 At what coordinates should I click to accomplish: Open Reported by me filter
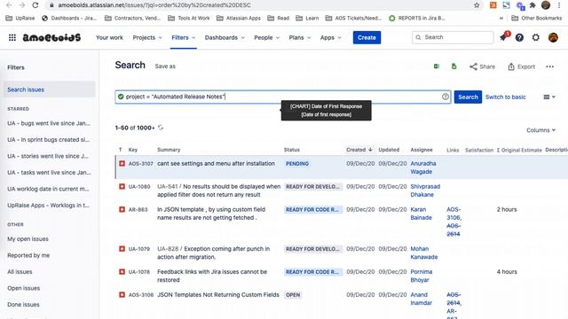tap(28, 255)
